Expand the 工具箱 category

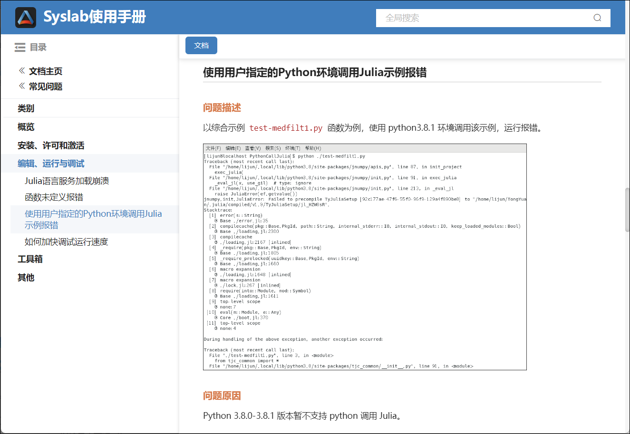(x=30, y=259)
